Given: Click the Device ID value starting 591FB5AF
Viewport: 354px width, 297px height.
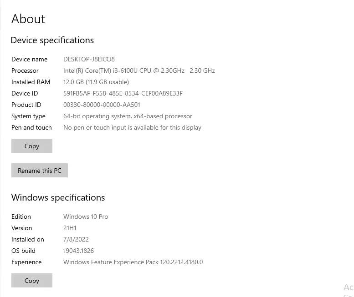Looking at the screenshot, I should (123, 93).
